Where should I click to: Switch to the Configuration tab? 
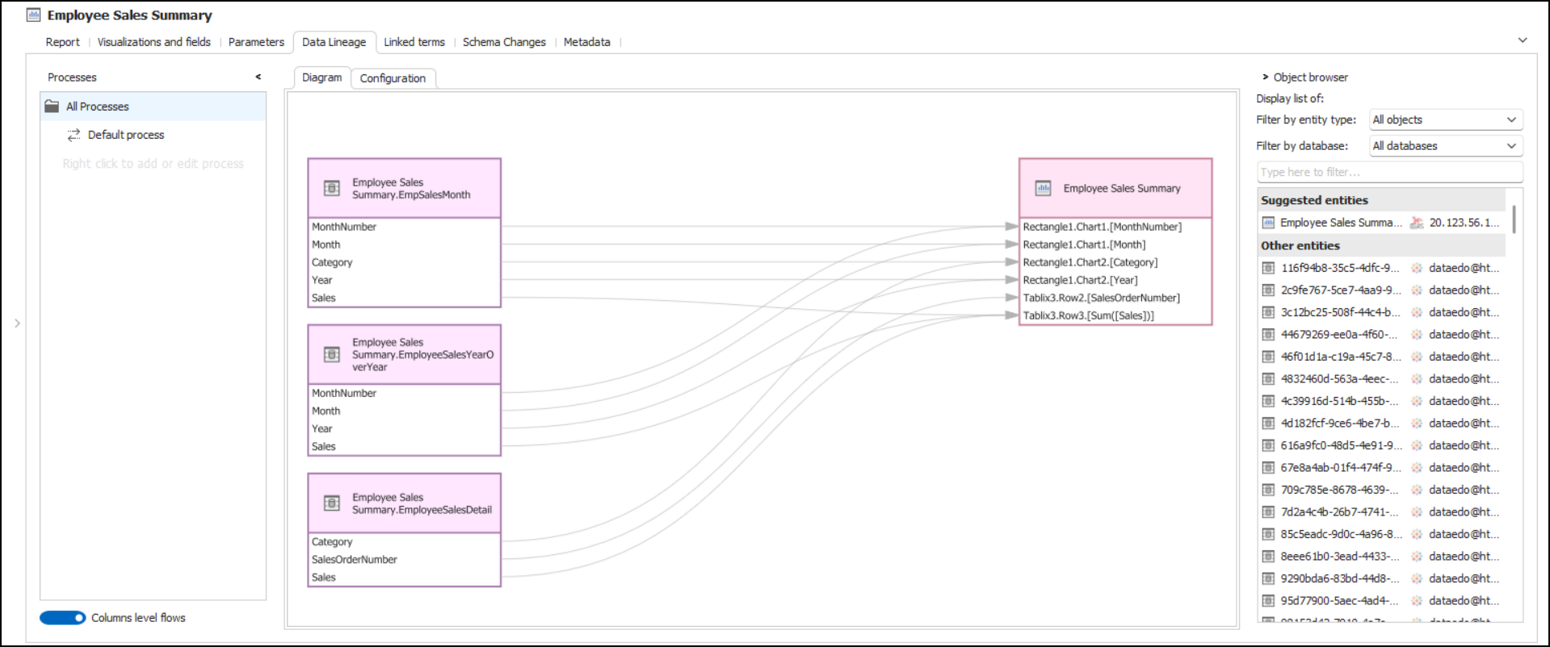pos(393,78)
